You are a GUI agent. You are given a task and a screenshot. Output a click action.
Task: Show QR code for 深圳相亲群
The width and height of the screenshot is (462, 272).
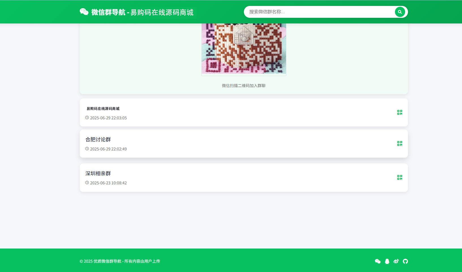tap(399, 178)
